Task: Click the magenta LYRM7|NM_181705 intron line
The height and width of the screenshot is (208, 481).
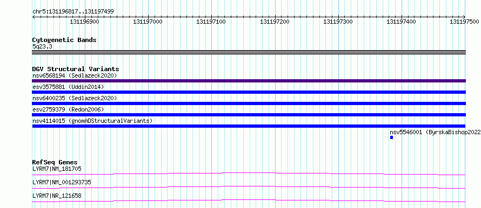Action: pyautogui.click(x=249, y=174)
